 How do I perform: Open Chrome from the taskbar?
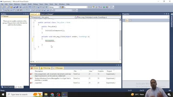click(x=52, y=95)
